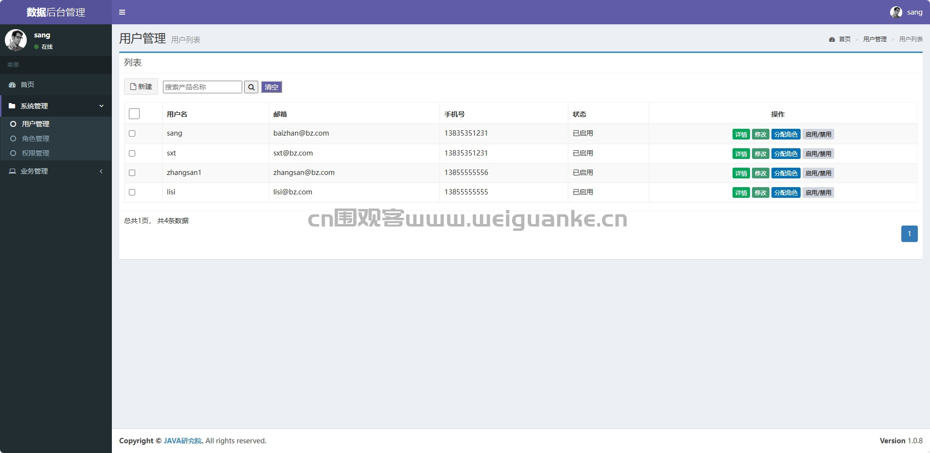Open the JAVA研究院 footer link
The width and height of the screenshot is (930, 453).
[182, 441]
